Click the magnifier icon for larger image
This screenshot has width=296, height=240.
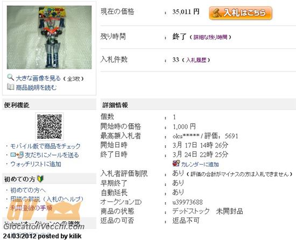click(x=10, y=77)
